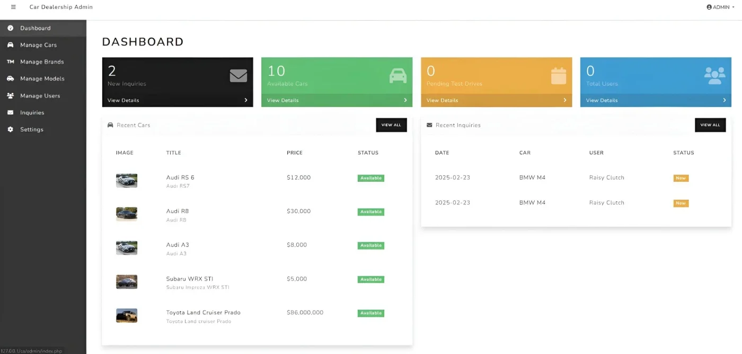The width and height of the screenshot is (742, 354).
Task: Expand View Details arrow on Total Users card
Action: click(x=725, y=100)
